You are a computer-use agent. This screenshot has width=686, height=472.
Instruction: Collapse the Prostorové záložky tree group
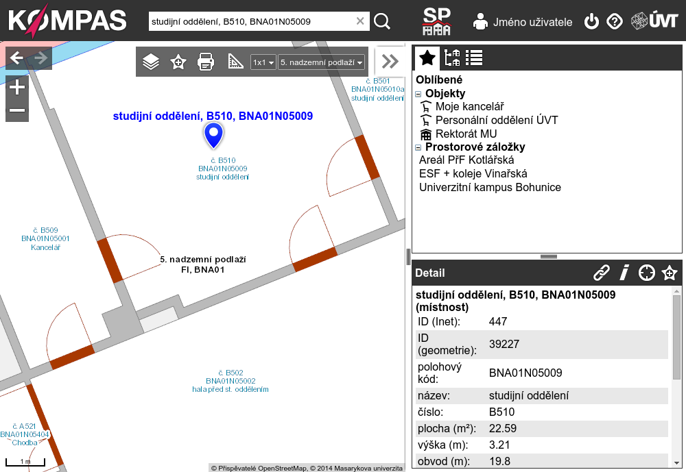(x=418, y=148)
